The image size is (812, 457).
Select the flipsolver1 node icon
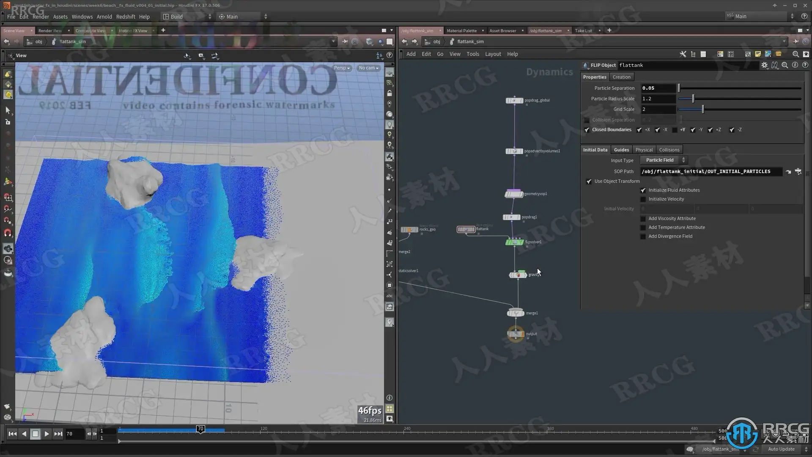pos(514,242)
